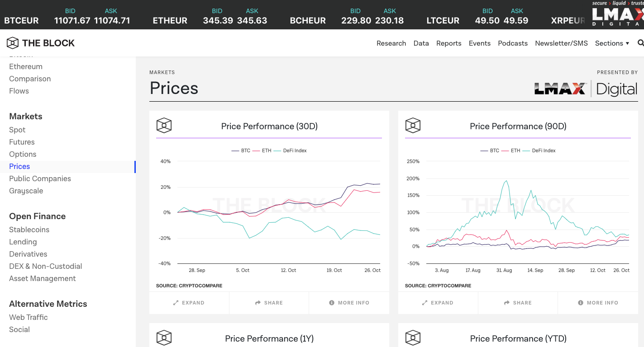
Task: Click BTCEUR pair in ticker bar
Action: 21,20
